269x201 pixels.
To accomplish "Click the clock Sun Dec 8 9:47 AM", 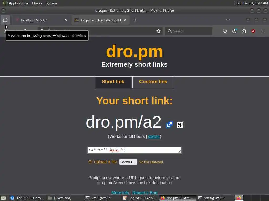I will [x=252, y=3].
